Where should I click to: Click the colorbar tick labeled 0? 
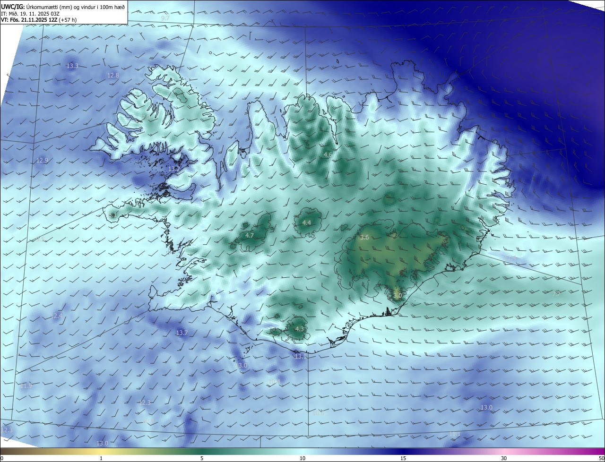pyautogui.click(x=1, y=458)
